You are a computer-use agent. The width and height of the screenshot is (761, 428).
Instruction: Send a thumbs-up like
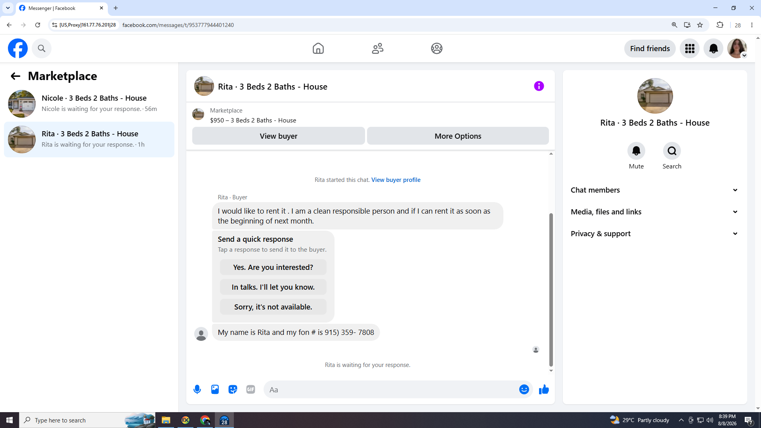click(x=544, y=390)
